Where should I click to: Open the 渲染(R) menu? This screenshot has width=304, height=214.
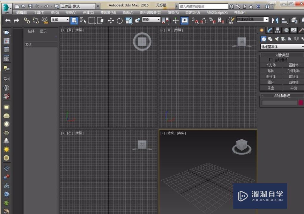[173, 13]
